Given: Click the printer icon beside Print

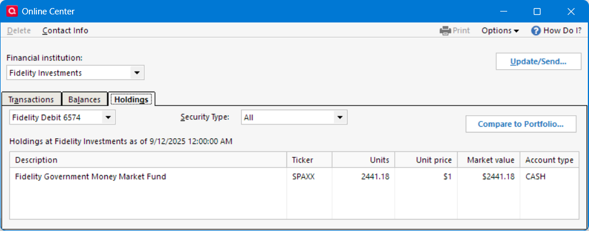Looking at the screenshot, I should click(445, 31).
